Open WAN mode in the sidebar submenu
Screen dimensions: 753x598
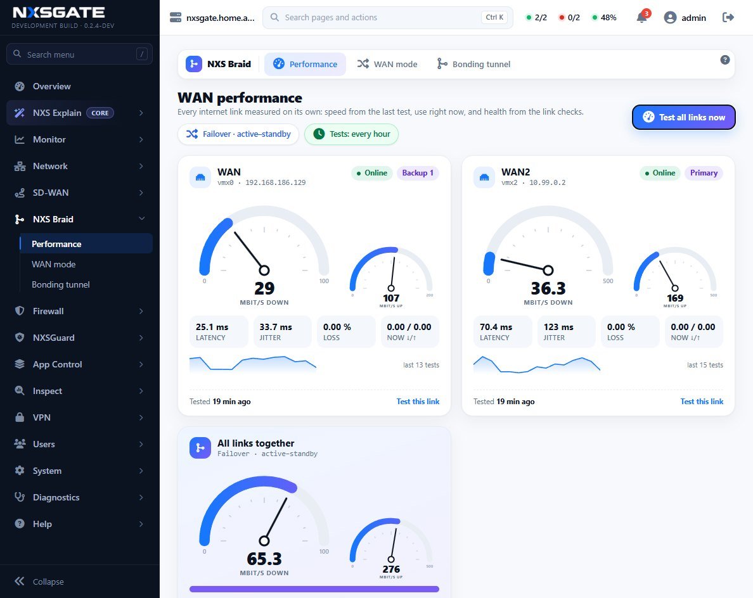coord(86,264)
